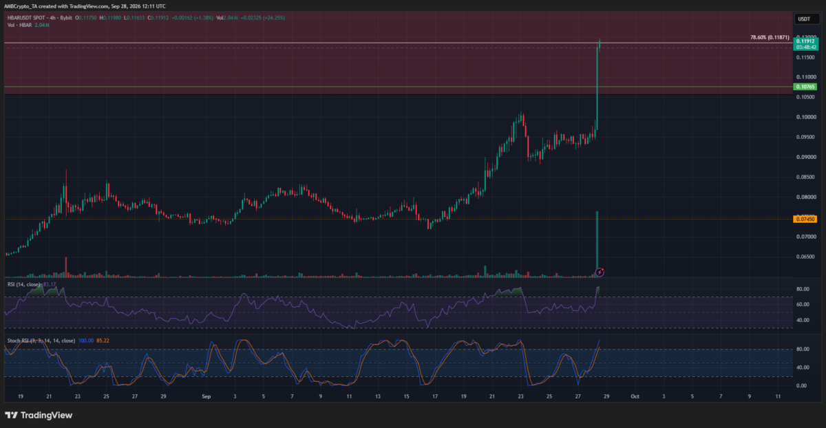Click the green 0.10765 price level tag
This screenshot has width=826, height=428.
pos(804,87)
